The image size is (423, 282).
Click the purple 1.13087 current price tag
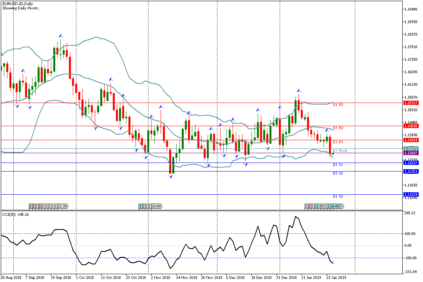tap(412, 153)
